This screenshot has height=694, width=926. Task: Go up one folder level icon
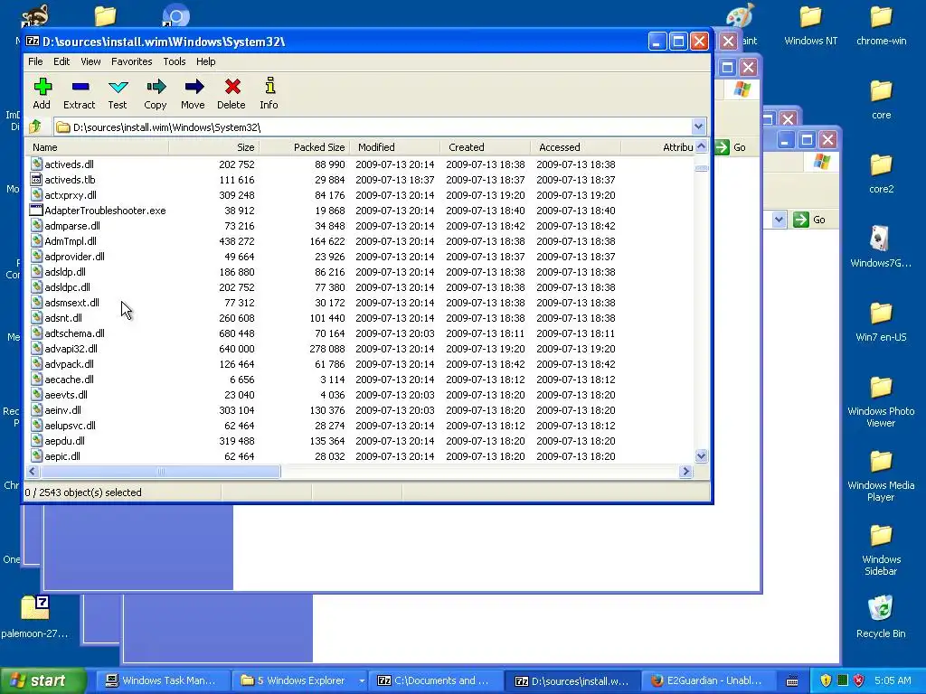35,127
